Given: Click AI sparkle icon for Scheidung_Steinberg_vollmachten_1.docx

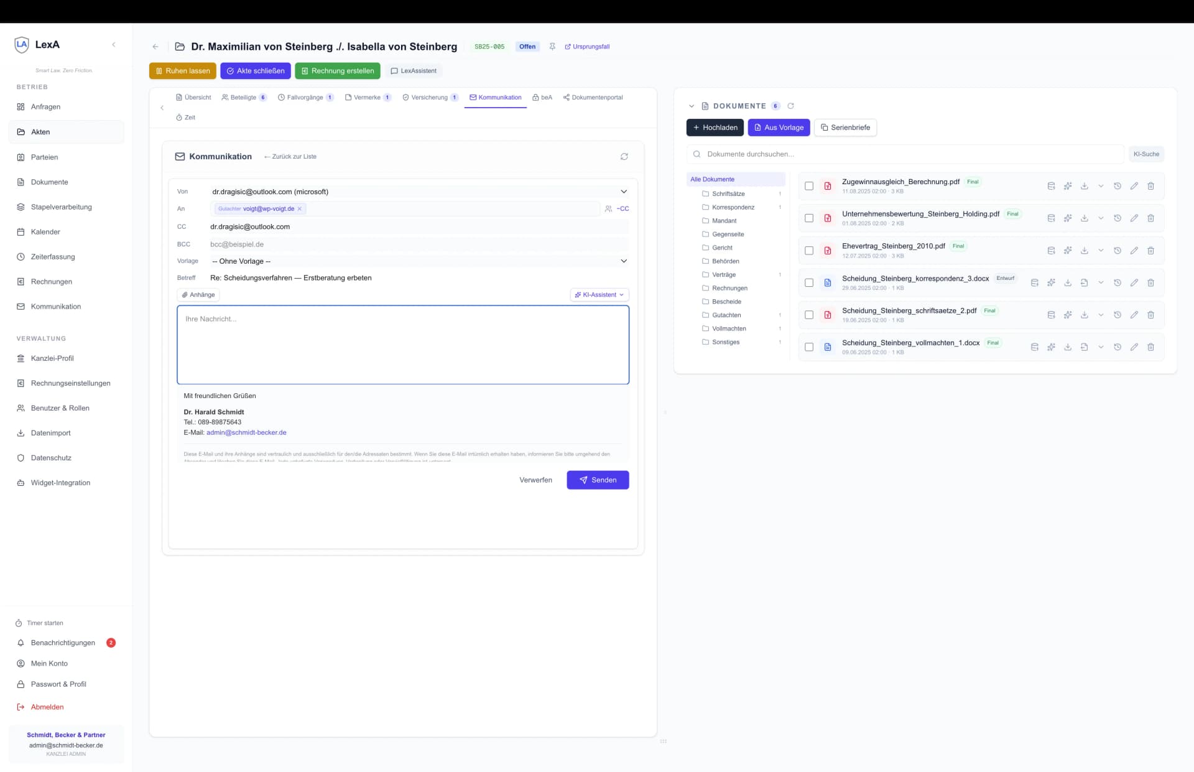Looking at the screenshot, I should tap(1051, 347).
